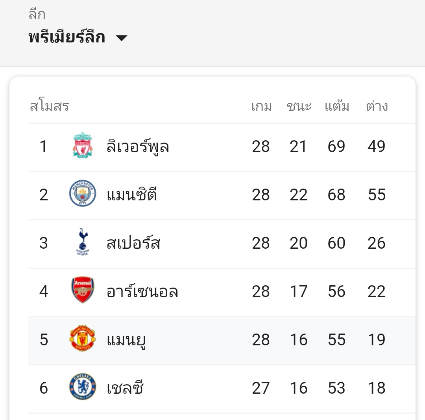Select the สเปอร์ส team name
This screenshot has width=425, height=420.
(133, 243)
